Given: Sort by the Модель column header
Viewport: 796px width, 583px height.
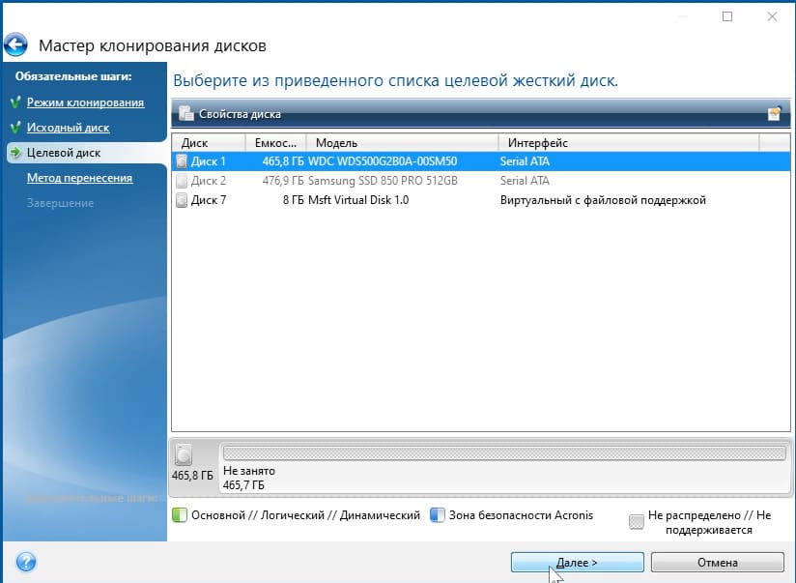Looking at the screenshot, I should (402, 143).
